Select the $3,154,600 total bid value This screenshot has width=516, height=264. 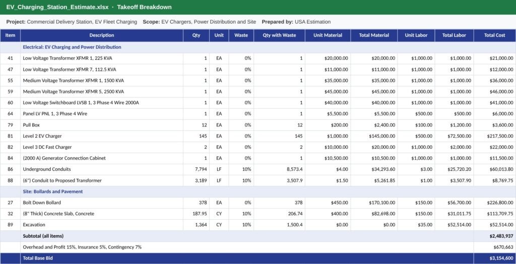coord(501,258)
